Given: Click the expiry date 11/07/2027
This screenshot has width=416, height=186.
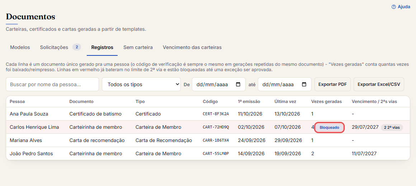Looking at the screenshot, I should tap(364, 153).
